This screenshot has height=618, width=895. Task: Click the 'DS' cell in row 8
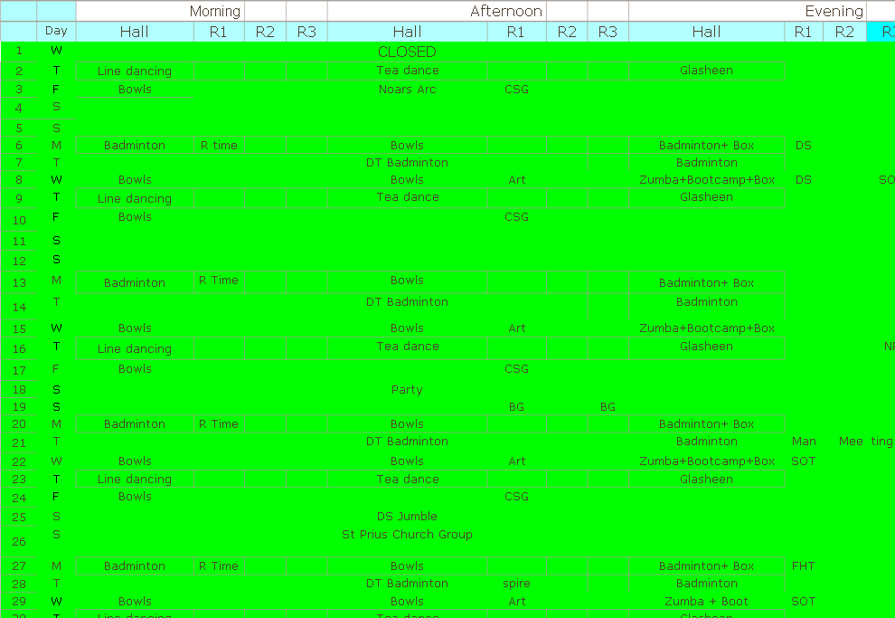coord(804,179)
